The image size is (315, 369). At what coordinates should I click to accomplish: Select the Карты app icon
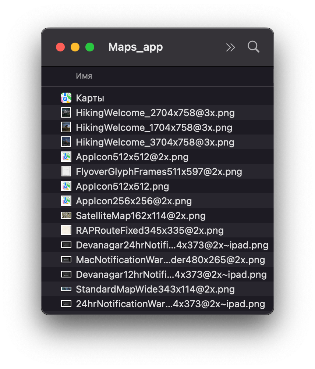(66, 98)
